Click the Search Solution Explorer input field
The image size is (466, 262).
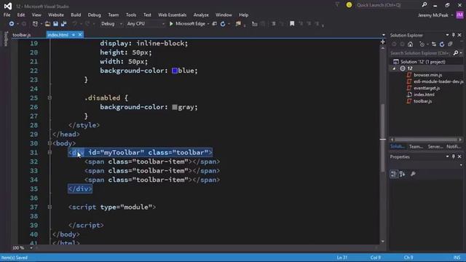point(421,53)
